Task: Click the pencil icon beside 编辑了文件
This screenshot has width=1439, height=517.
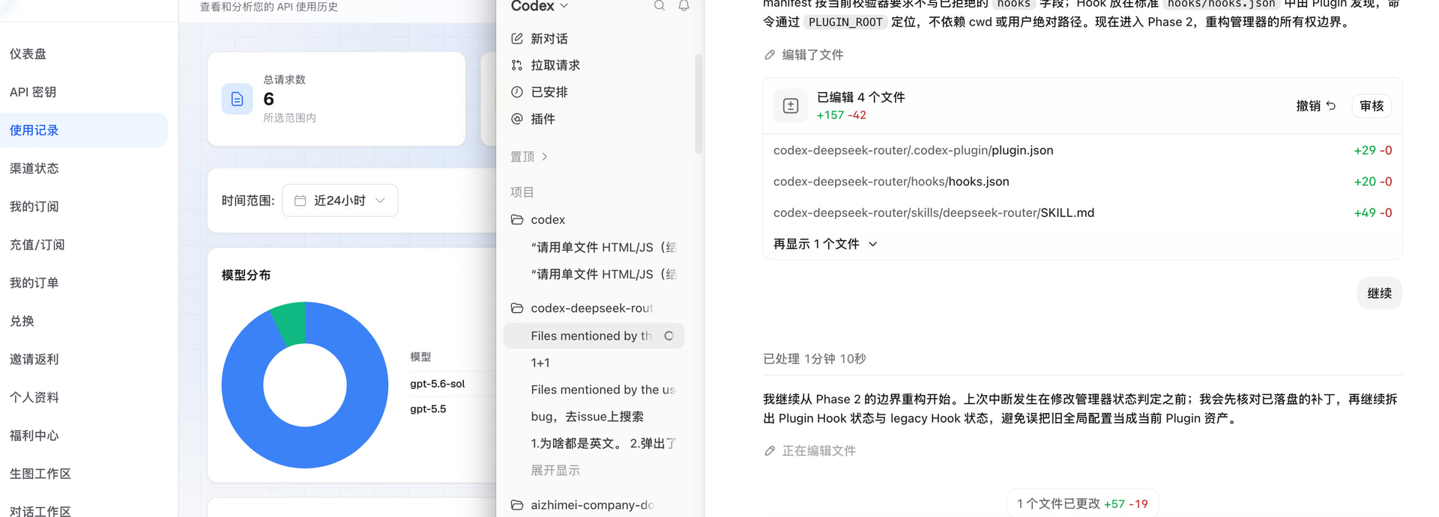Action: coord(770,55)
